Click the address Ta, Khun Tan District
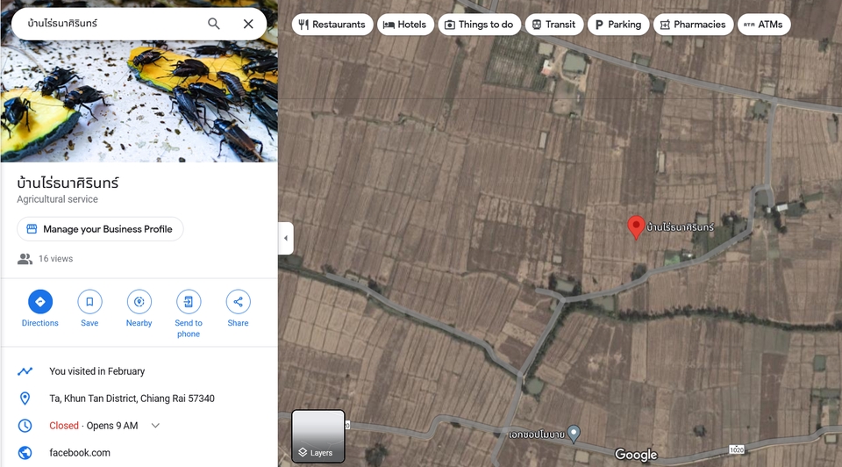Image resolution: width=842 pixels, height=467 pixels. click(x=132, y=399)
